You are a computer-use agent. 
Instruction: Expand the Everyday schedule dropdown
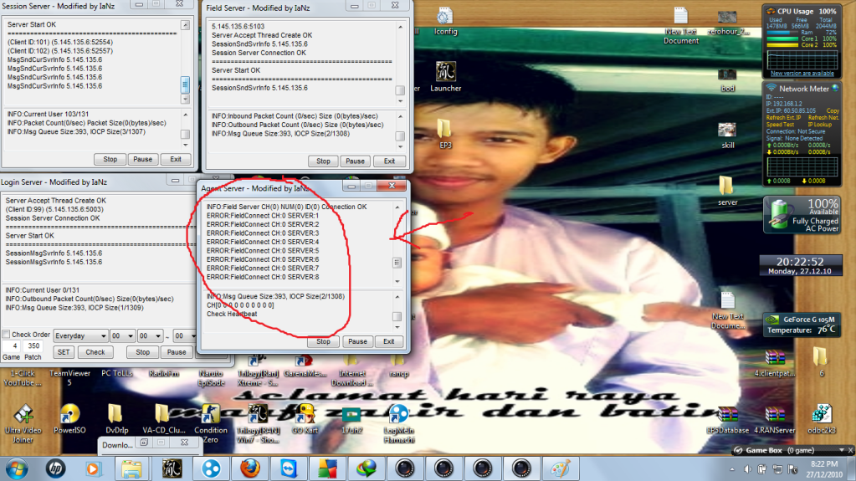coord(80,335)
